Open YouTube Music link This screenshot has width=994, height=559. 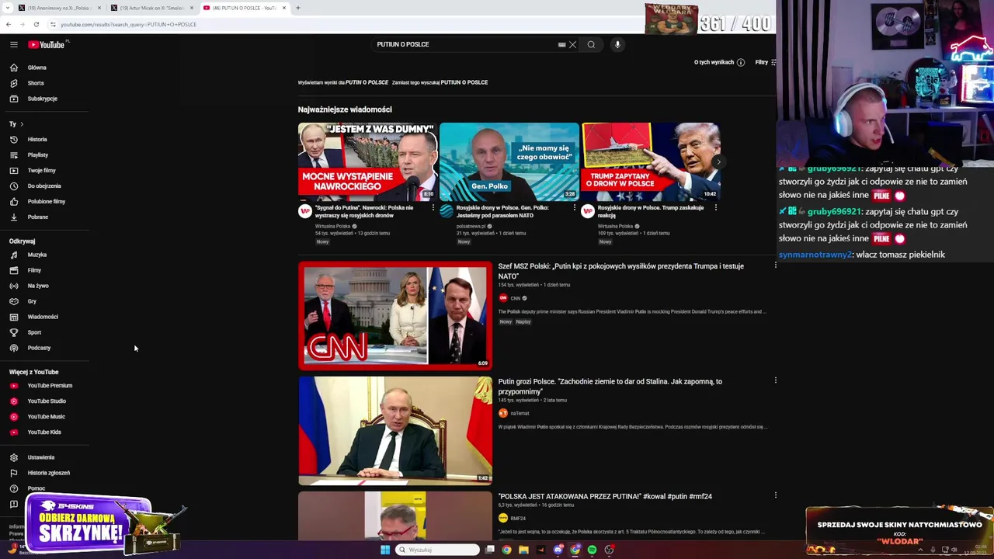click(46, 417)
